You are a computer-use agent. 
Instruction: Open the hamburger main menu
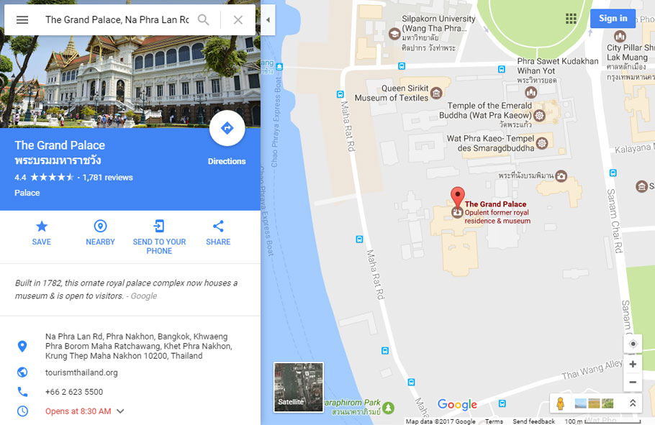22,19
